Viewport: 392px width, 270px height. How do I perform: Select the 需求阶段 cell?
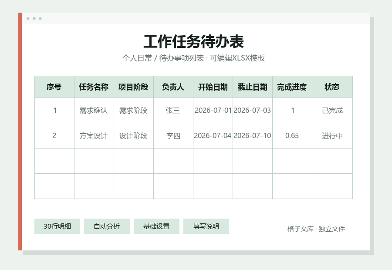point(134,111)
